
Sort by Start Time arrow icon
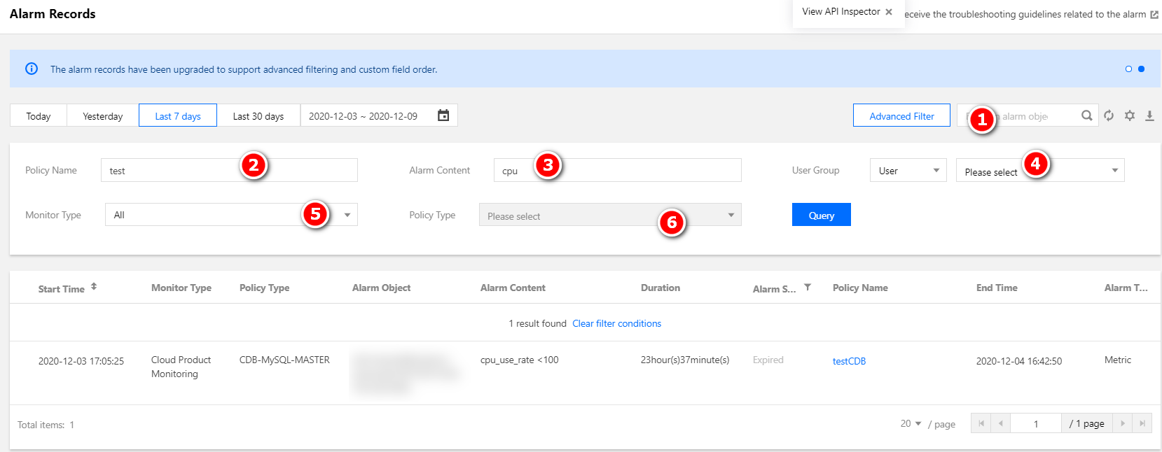[94, 287]
